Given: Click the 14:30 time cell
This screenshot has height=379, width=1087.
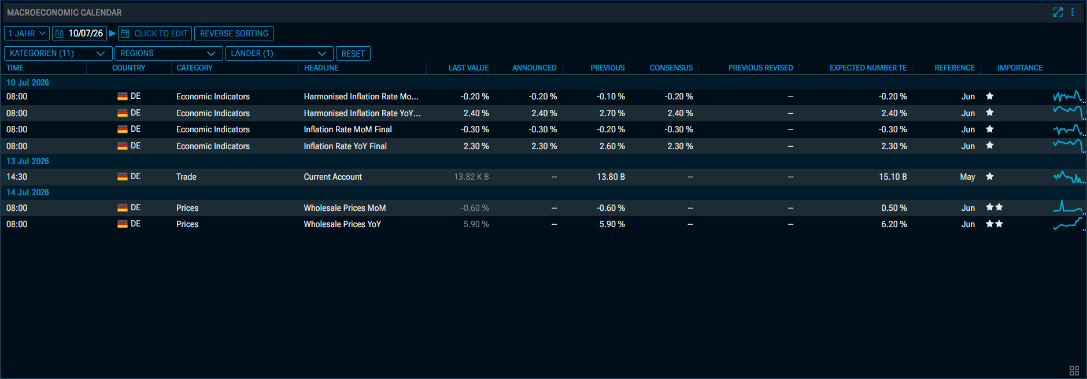Looking at the screenshot, I should click(x=17, y=177).
